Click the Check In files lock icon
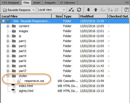 click(x=110, y=10)
